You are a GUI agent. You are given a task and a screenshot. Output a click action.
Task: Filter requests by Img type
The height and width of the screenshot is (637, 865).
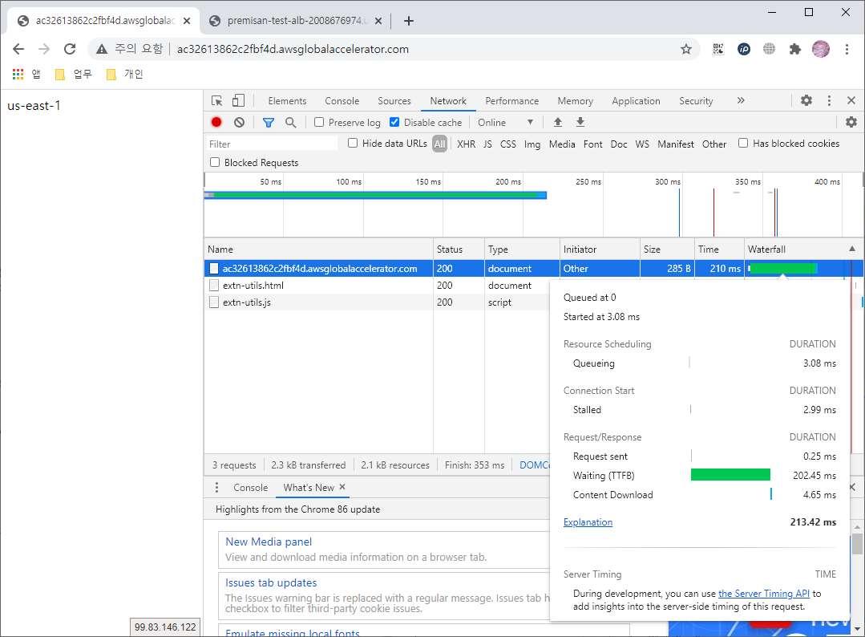[x=532, y=144]
